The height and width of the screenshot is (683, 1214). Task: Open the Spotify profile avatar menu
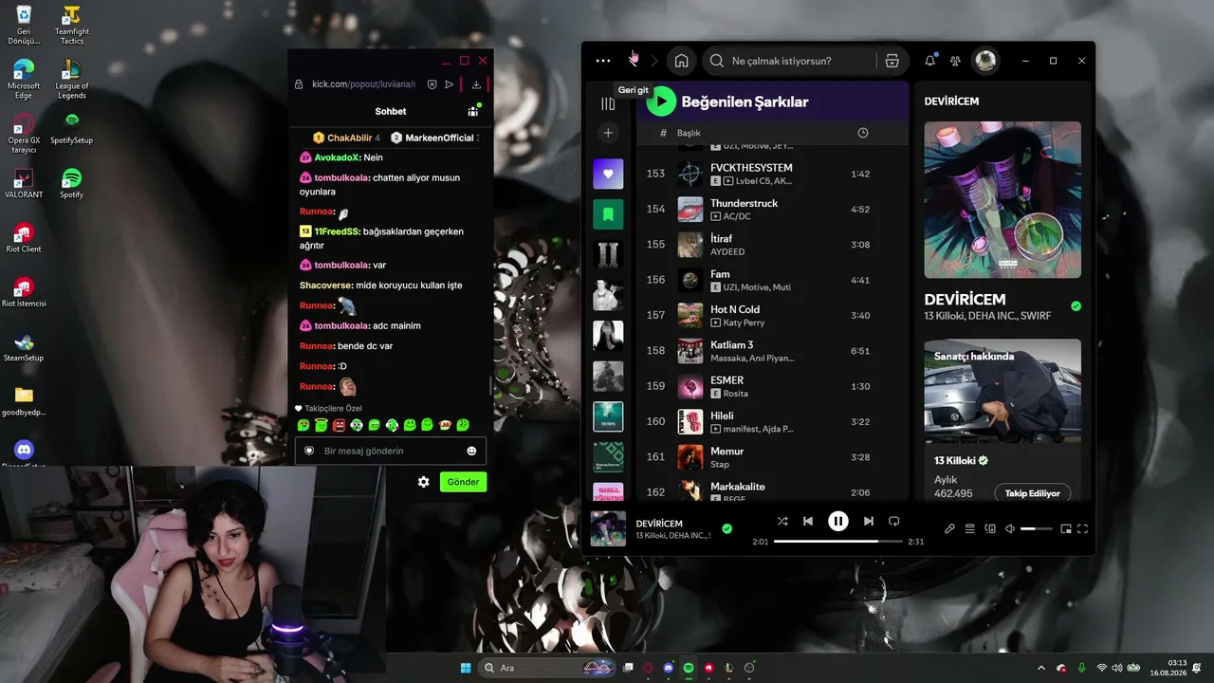coord(985,61)
